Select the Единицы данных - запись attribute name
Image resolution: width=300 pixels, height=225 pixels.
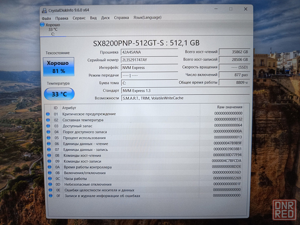(86, 150)
